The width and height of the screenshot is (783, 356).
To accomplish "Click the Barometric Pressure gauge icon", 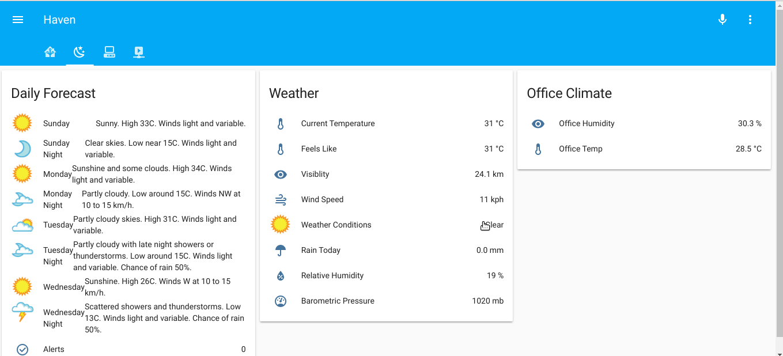I will point(281,301).
